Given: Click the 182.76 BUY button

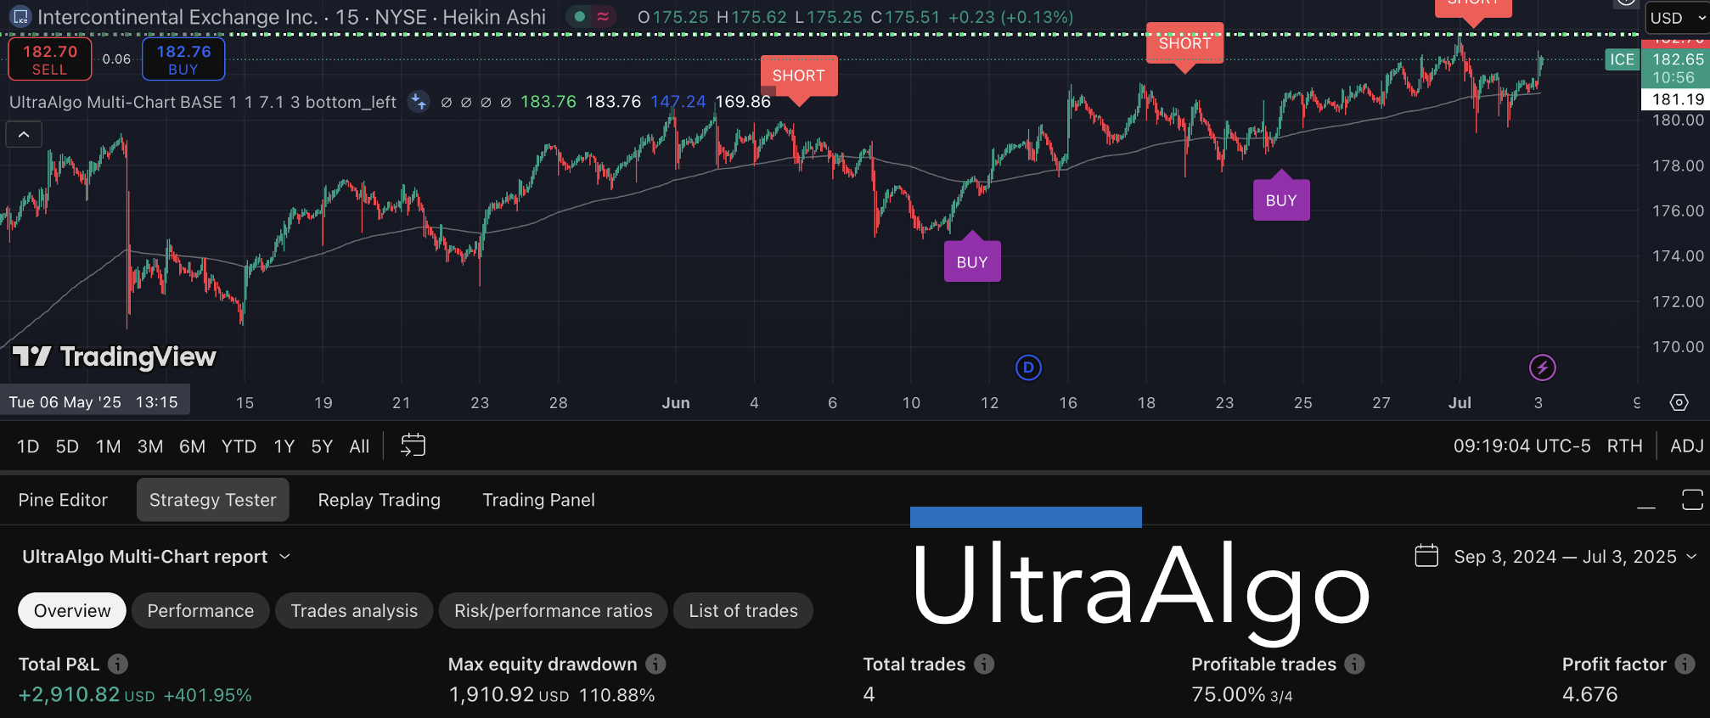Looking at the screenshot, I should tap(183, 59).
